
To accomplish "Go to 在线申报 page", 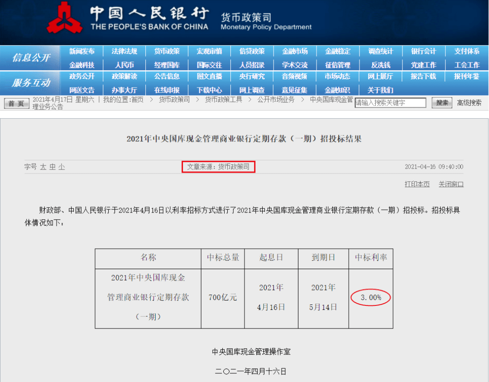I will 167,90.
